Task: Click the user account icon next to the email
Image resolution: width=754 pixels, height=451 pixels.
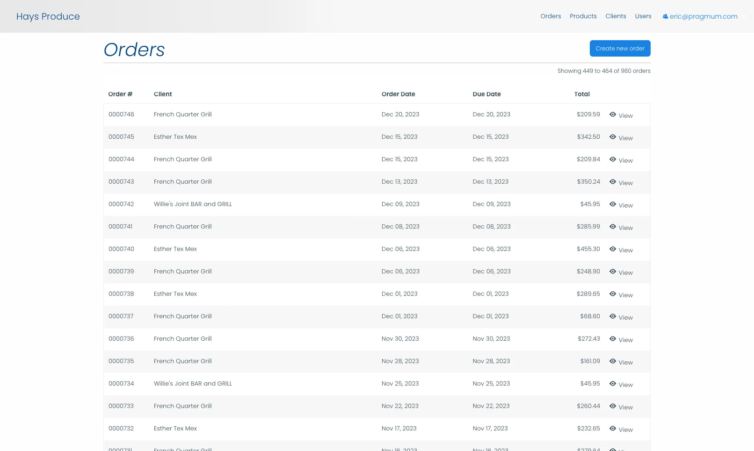Action: coord(665,16)
